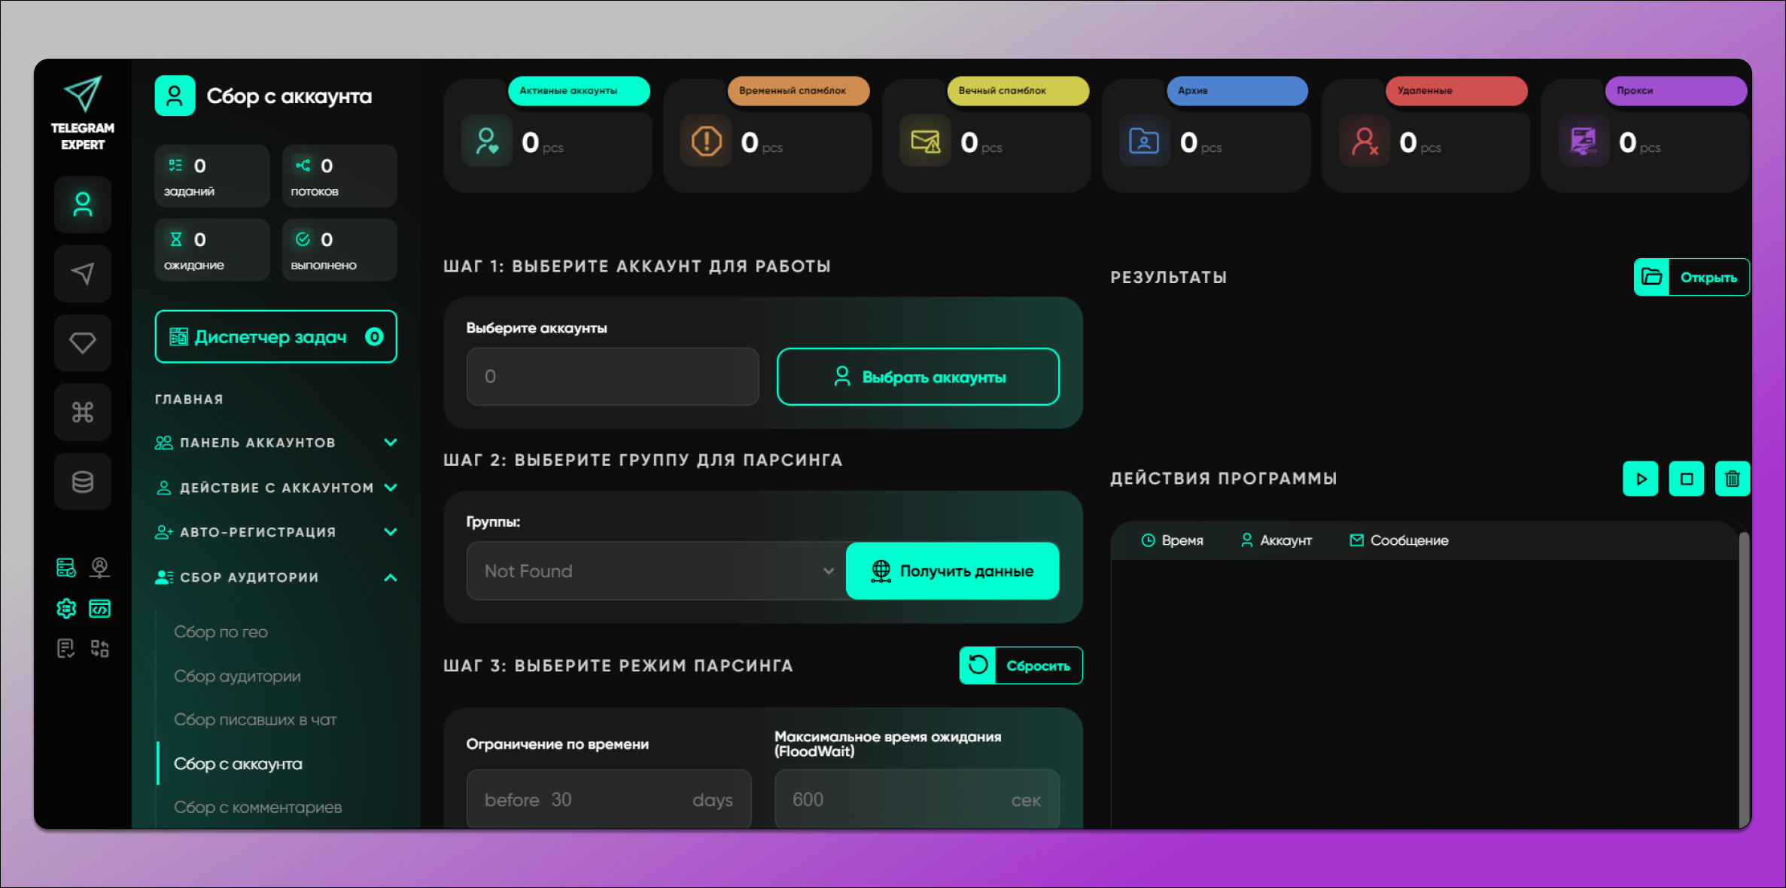Open the database stack sidebar icon
This screenshot has width=1786, height=888.
click(x=83, y=482)
